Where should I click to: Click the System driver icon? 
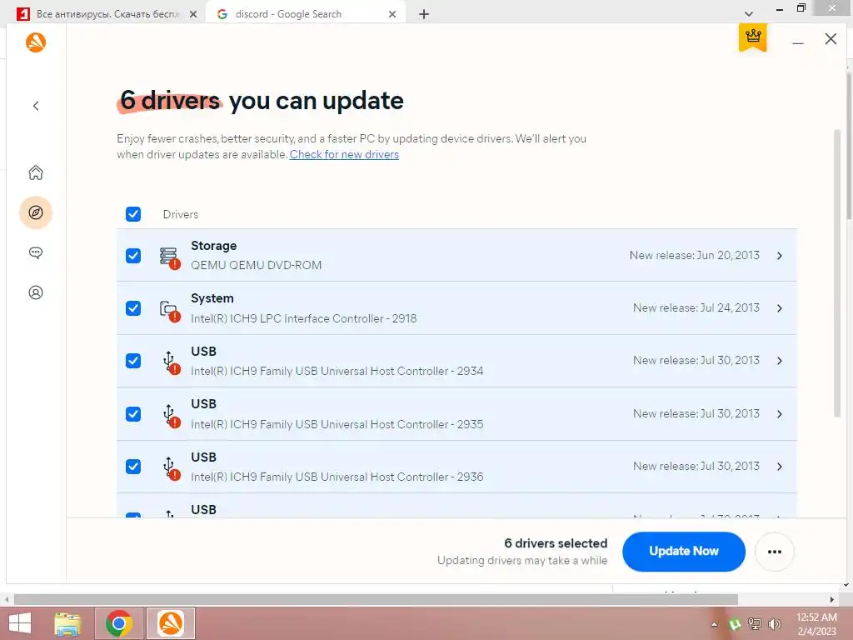[169, 310]
